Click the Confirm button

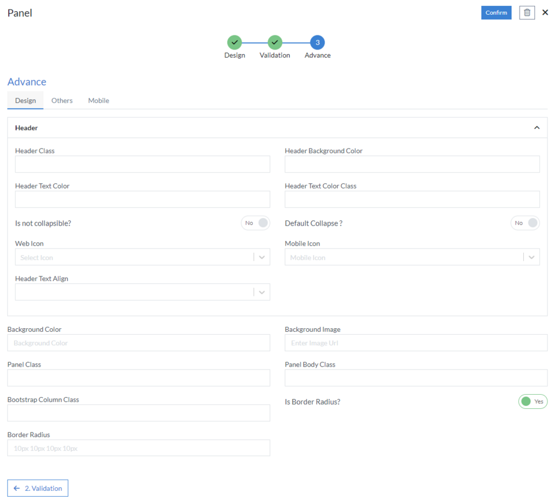[x=496, y=12]
